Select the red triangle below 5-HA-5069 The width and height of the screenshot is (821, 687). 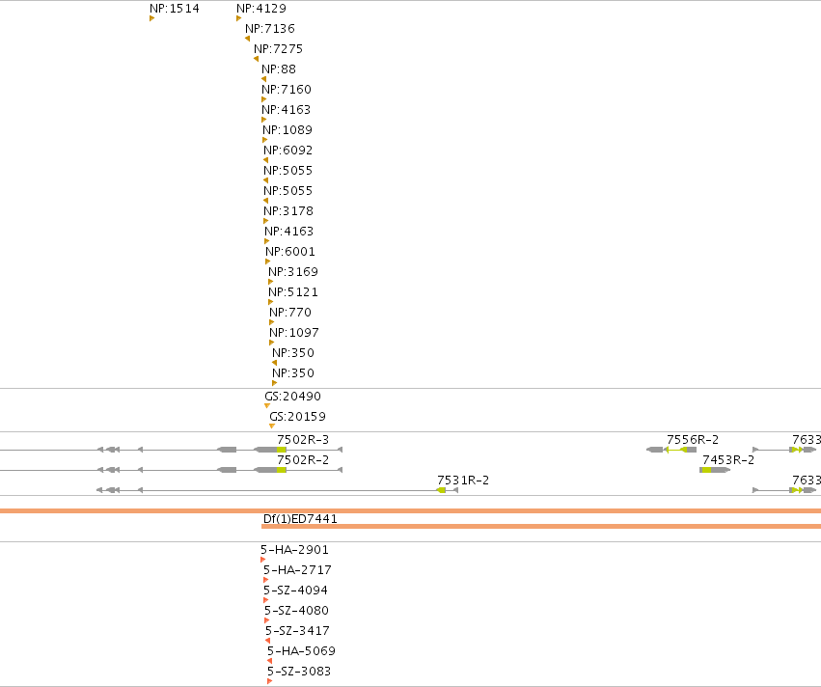pos(270,661)
